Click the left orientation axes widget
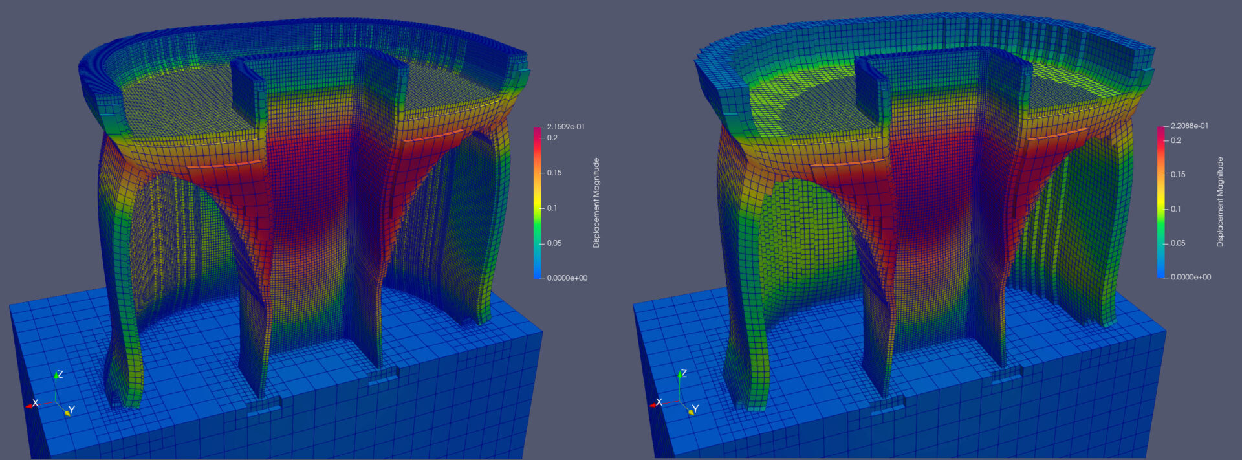The height and width of the screenshot is (460, 1242). tap(50, 394)
